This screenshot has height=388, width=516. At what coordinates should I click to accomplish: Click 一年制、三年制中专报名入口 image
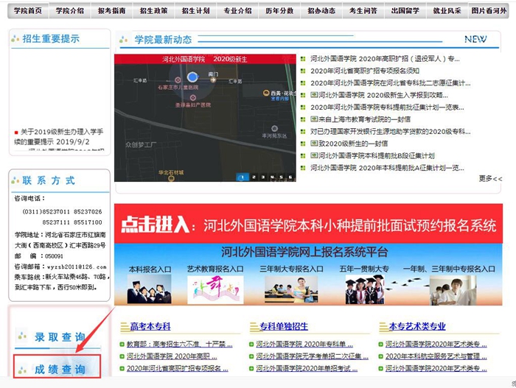click(453, 290)
